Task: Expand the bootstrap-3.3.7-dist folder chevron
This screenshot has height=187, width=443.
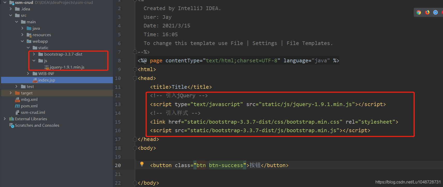Action: [34, 54]
